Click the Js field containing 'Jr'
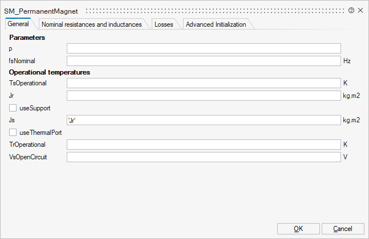 204,120
